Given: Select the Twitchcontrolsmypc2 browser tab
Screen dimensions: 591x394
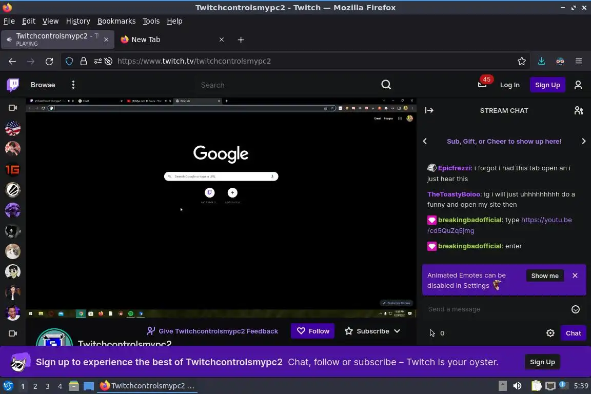Looking at the screenshot, I should [57, 40].
